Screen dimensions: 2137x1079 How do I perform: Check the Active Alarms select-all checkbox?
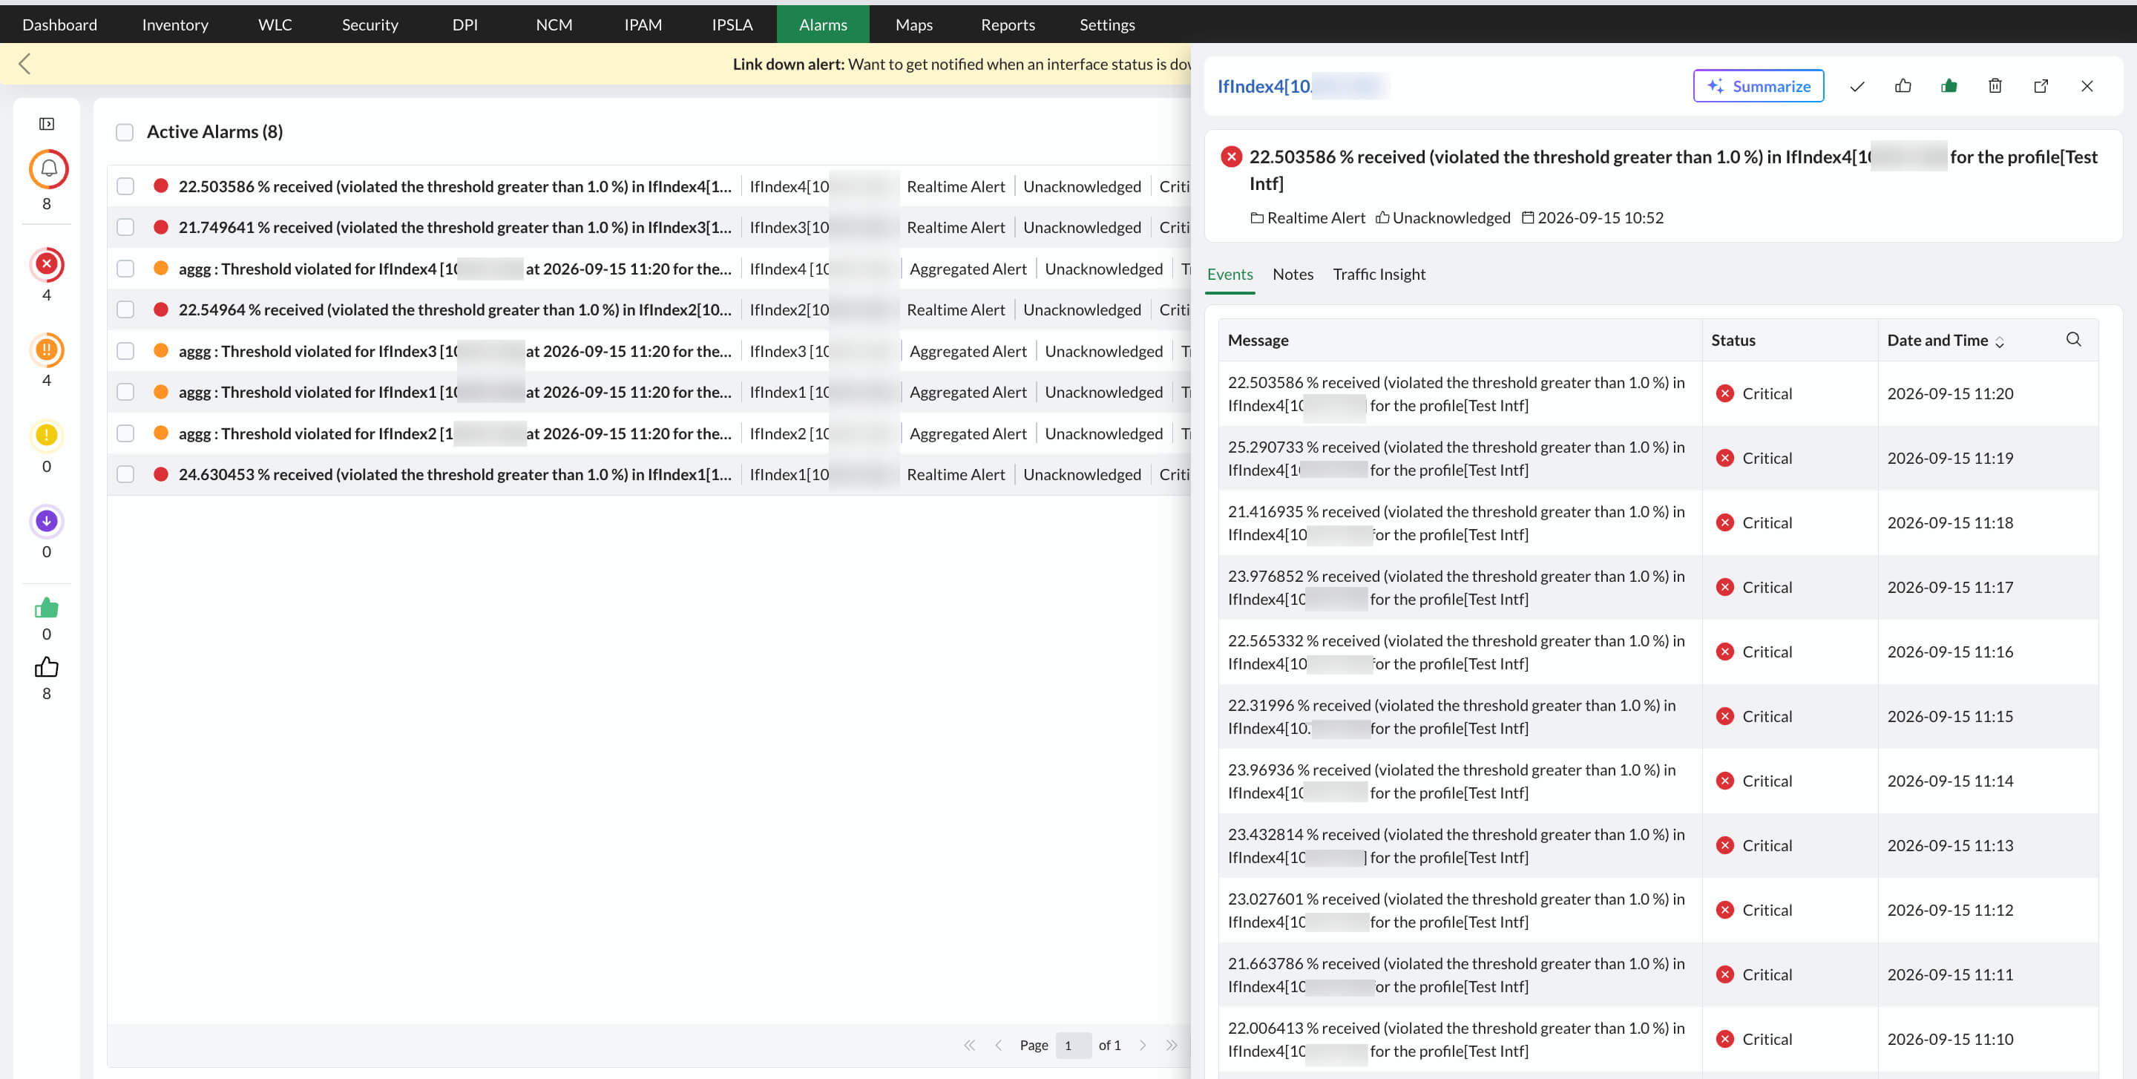125,132
